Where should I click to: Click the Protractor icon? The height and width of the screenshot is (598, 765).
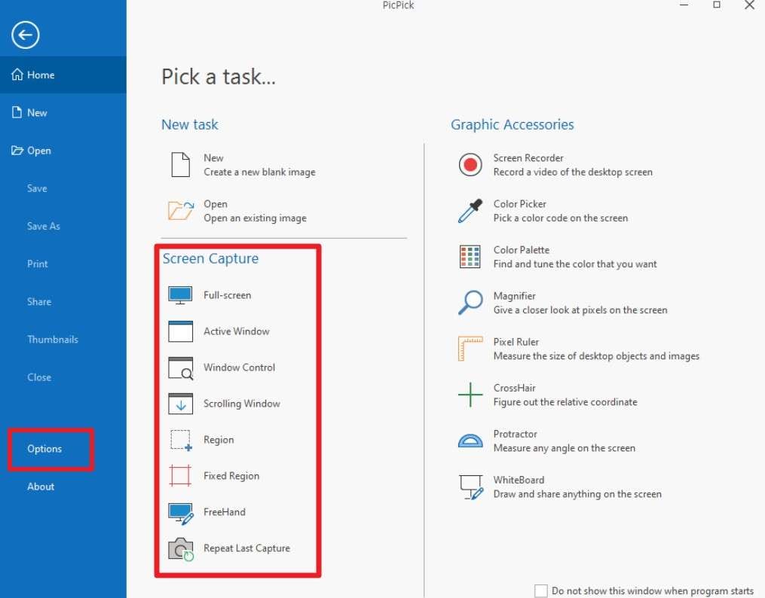pos(470,441)
